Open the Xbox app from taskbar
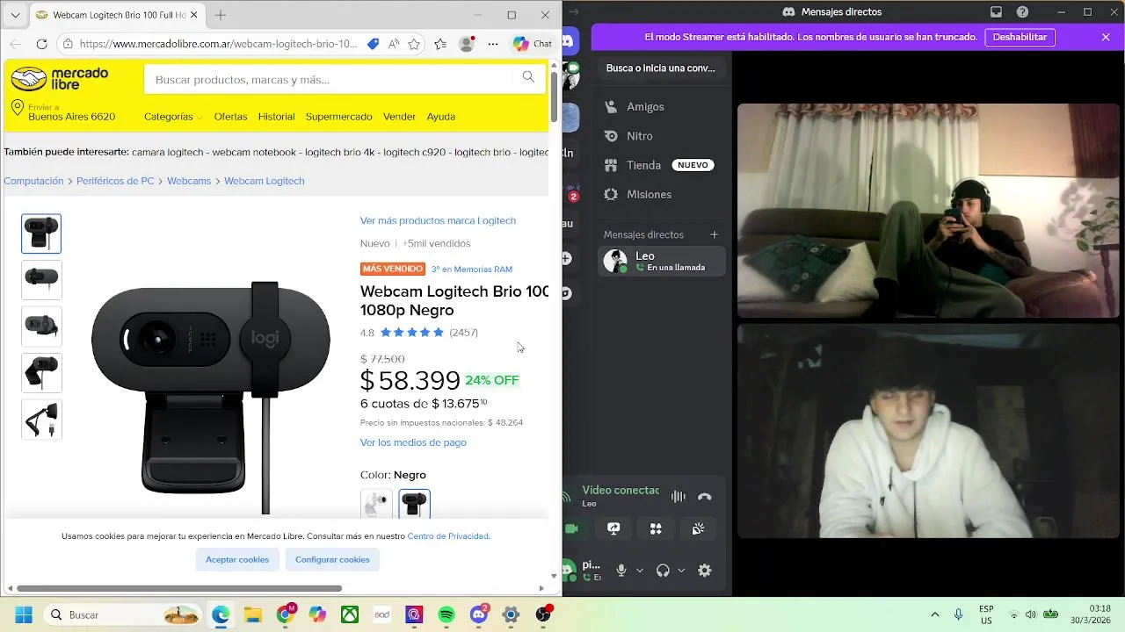 (x=350, y=614)
